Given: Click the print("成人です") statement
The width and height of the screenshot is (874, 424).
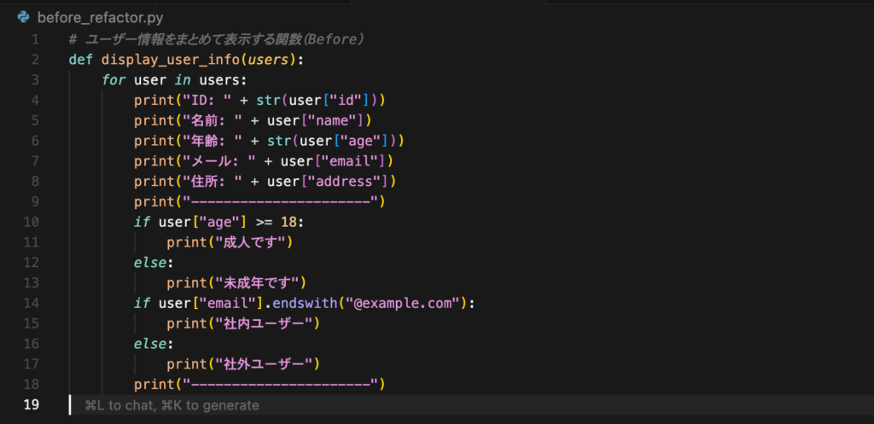Looking at the screenshot, I should (230, 242).
